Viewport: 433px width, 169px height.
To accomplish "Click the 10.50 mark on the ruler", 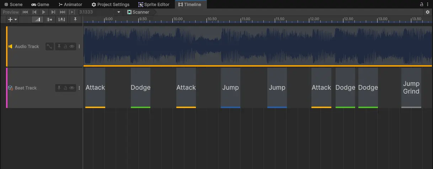I will click(212, 19).
